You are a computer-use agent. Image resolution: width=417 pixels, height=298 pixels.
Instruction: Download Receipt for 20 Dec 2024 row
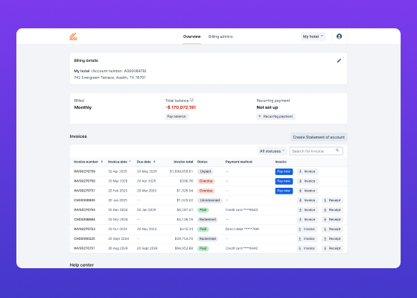tap(332, 210)
